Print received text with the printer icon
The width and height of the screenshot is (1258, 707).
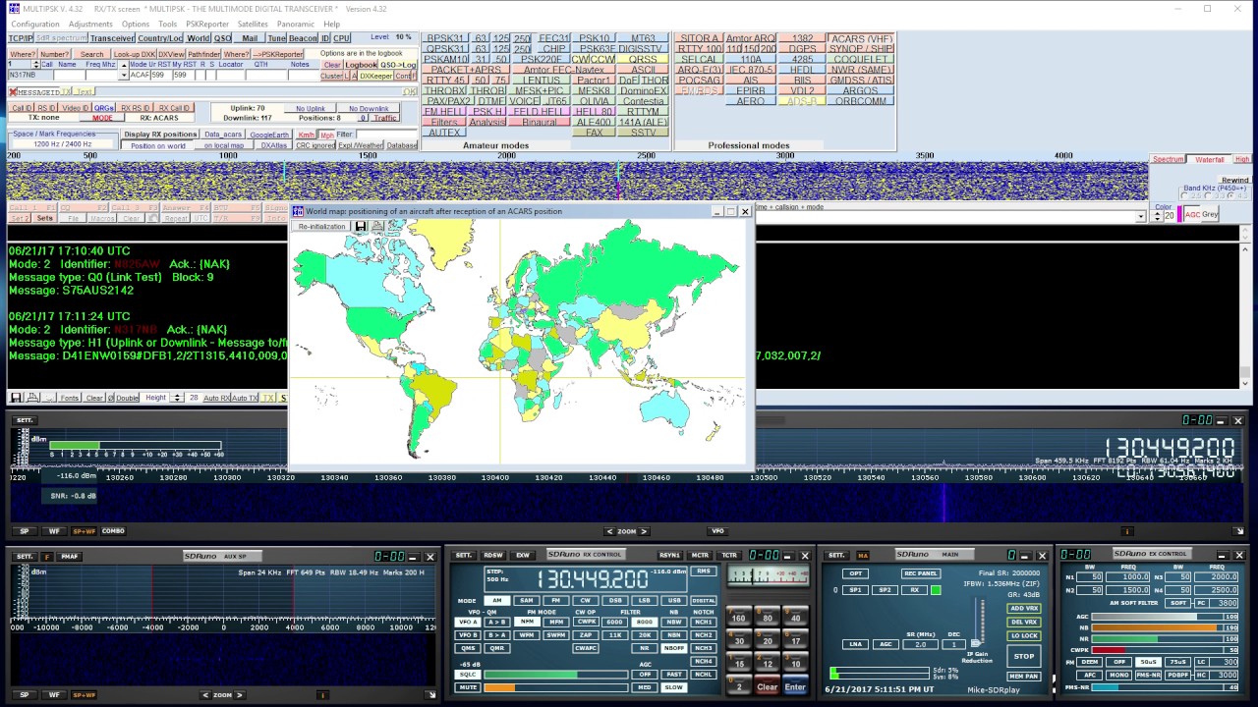point(32,398)
